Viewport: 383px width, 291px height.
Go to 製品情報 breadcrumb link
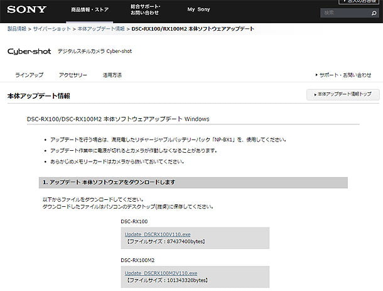[x=16, y=29]
